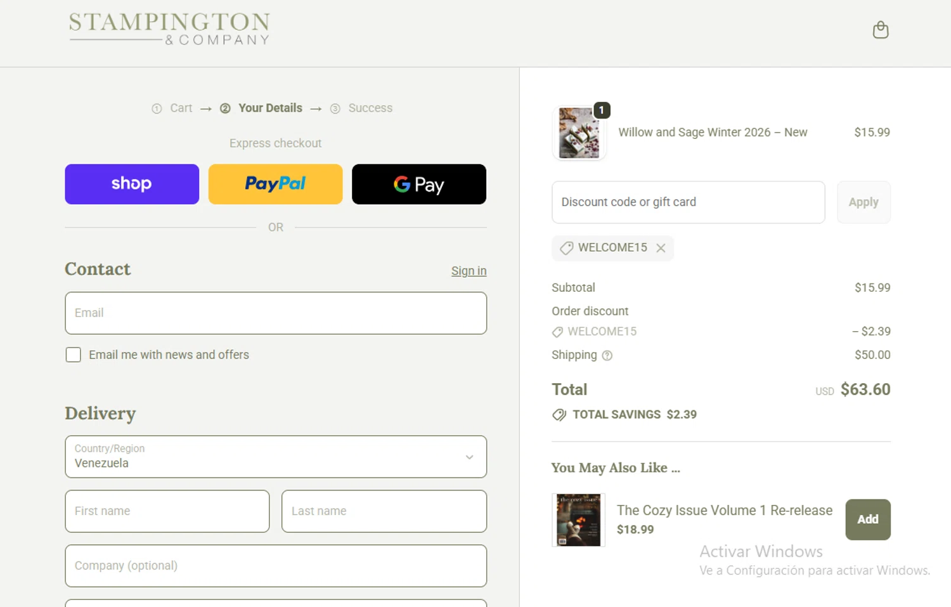Pay with Google Pay button
The image size is (951, 607).
[419, 184]
